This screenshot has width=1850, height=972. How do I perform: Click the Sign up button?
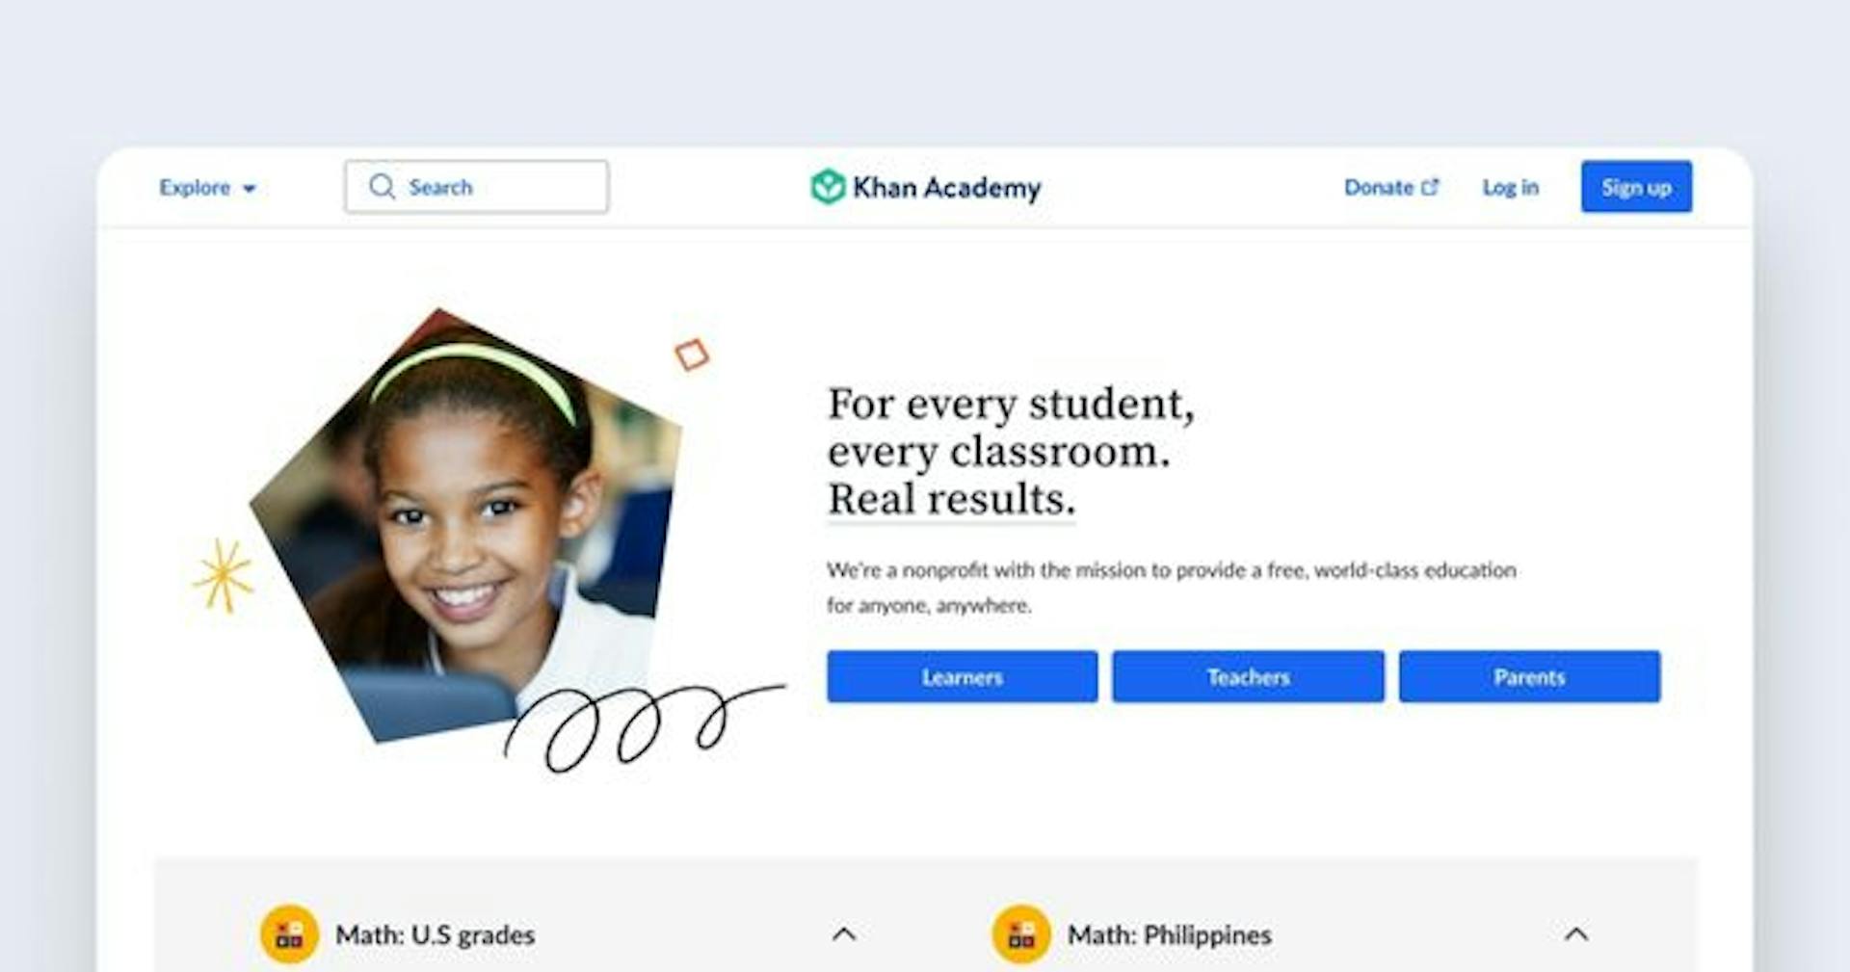pyautogui.click(x=1636, y=187)
